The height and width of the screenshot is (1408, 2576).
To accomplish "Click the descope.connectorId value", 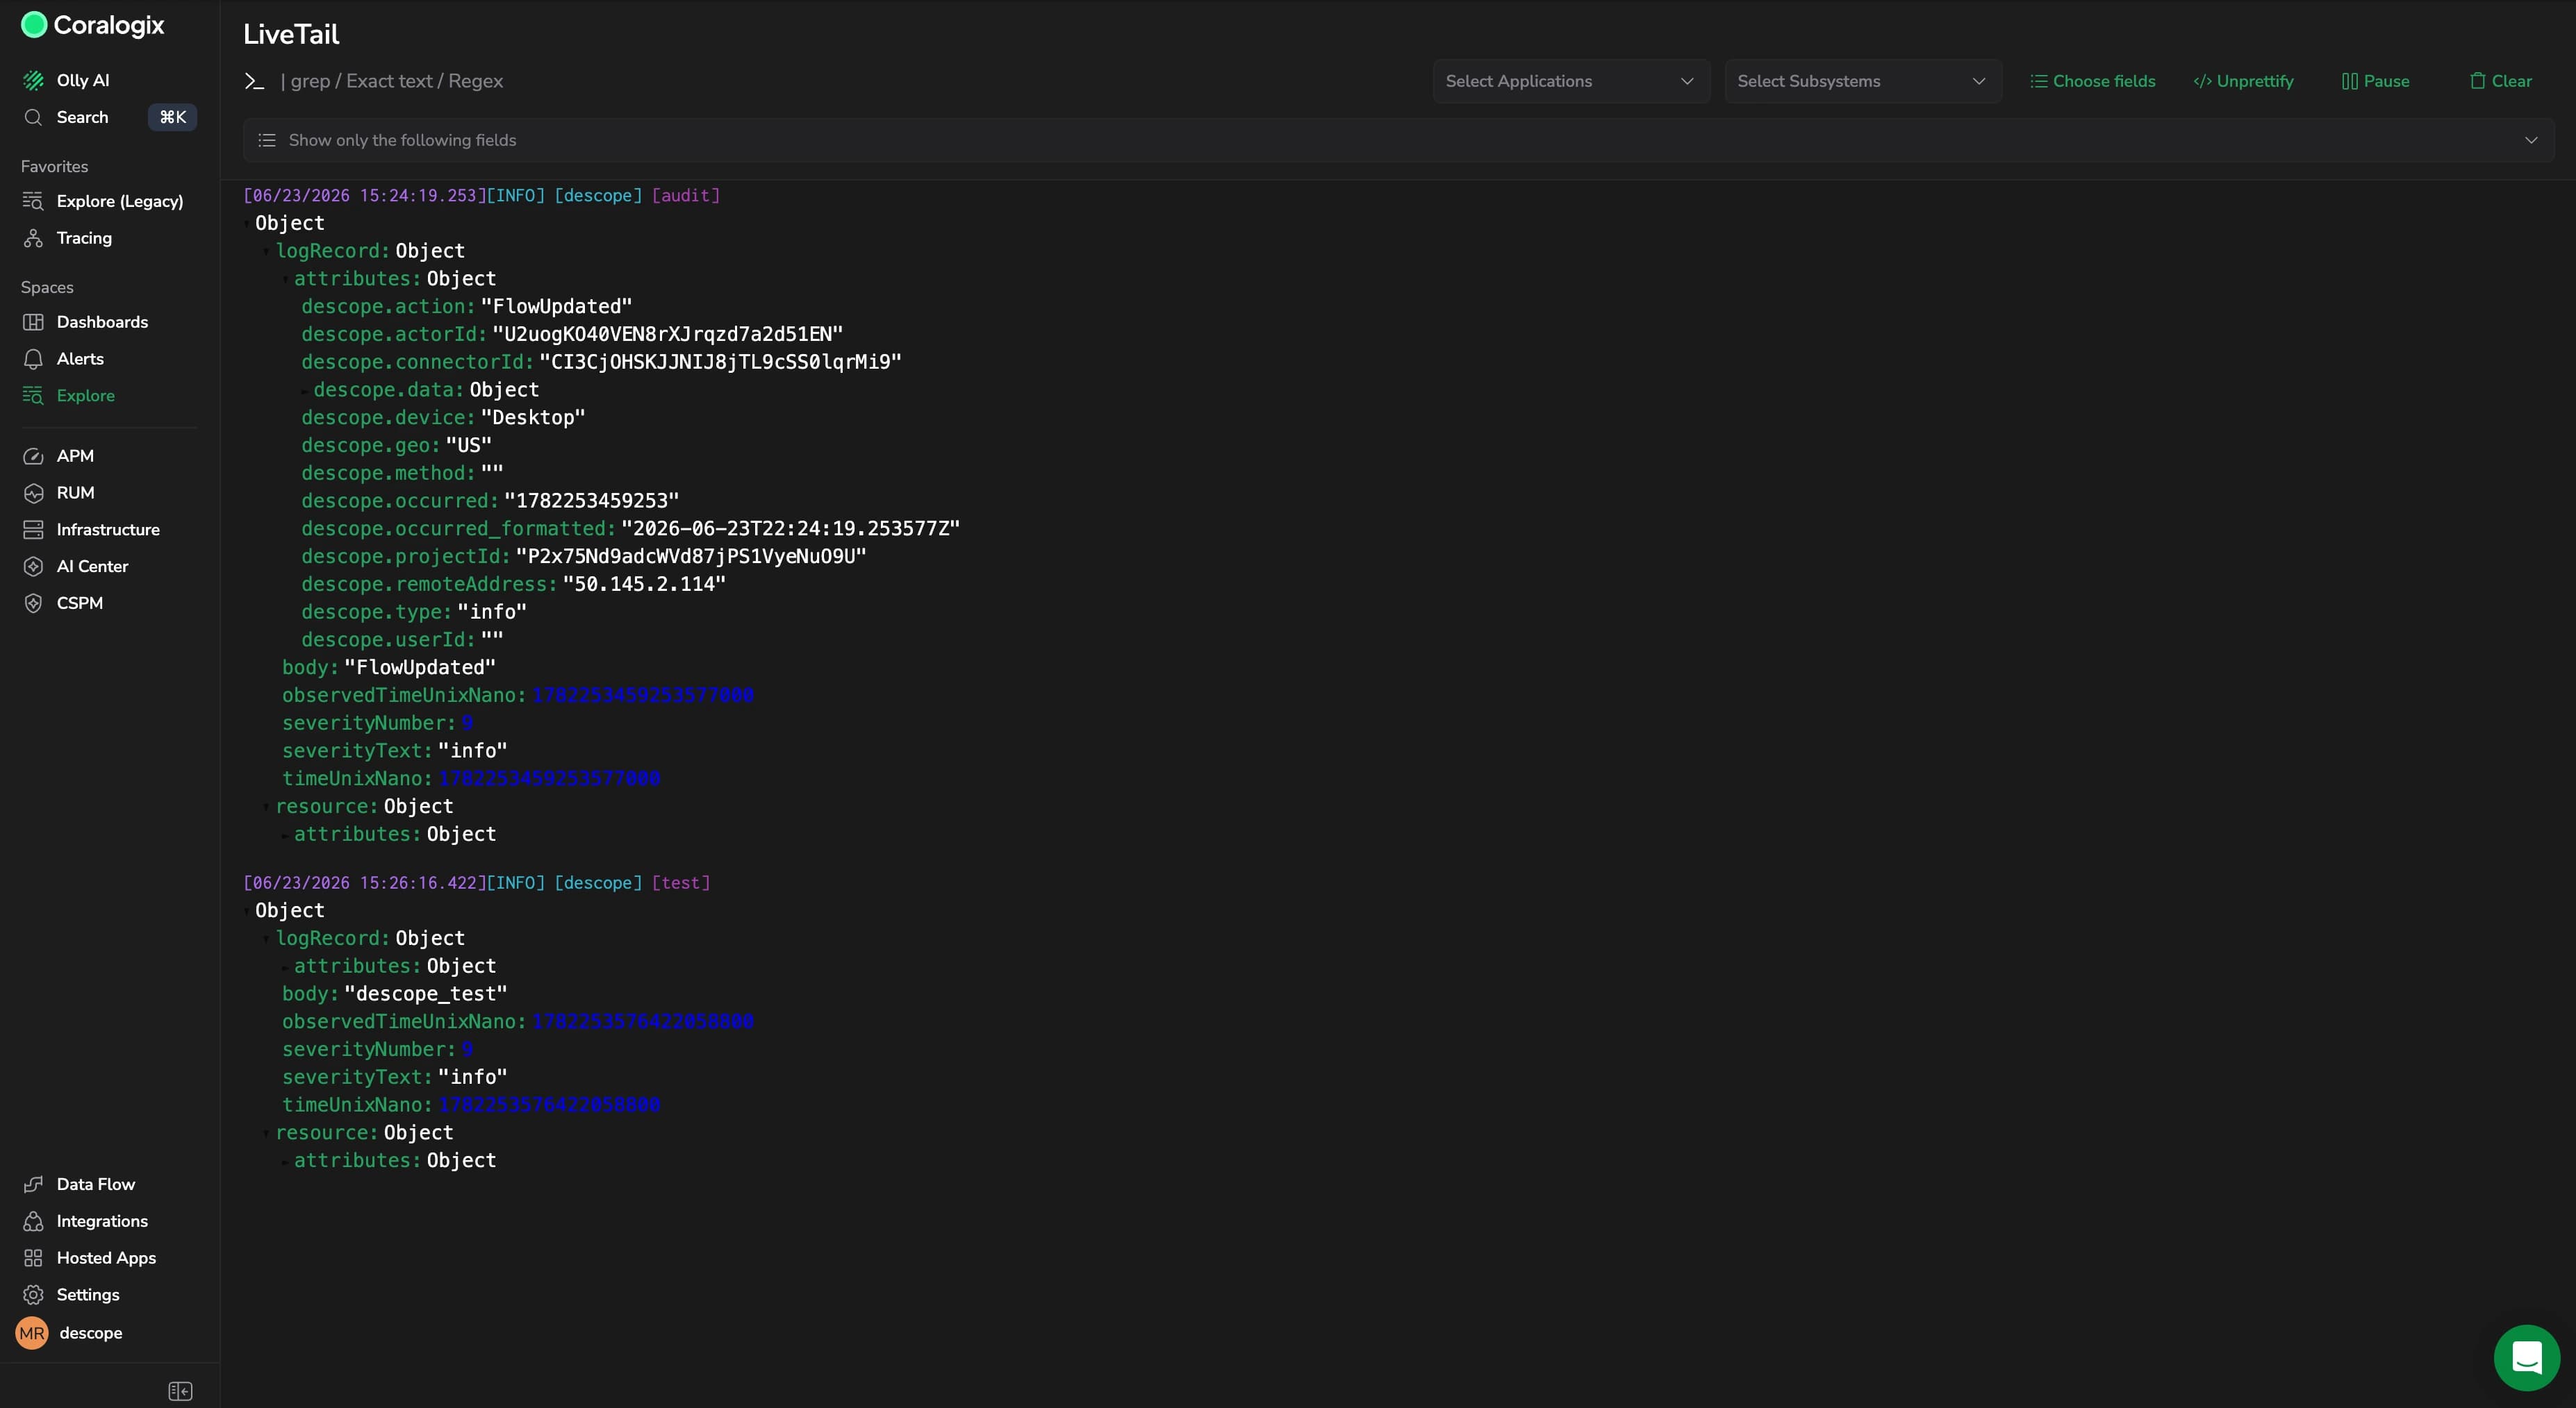I will pyautogui.click(x=720, y=362).
